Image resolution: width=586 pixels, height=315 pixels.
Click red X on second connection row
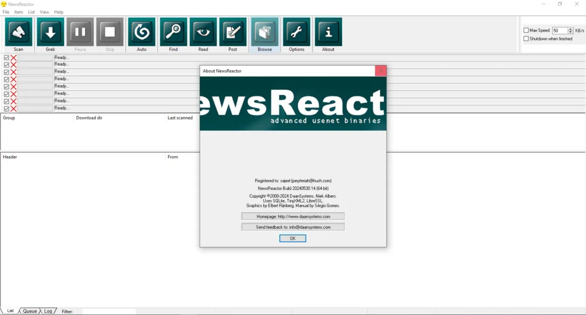click(14, 65)
